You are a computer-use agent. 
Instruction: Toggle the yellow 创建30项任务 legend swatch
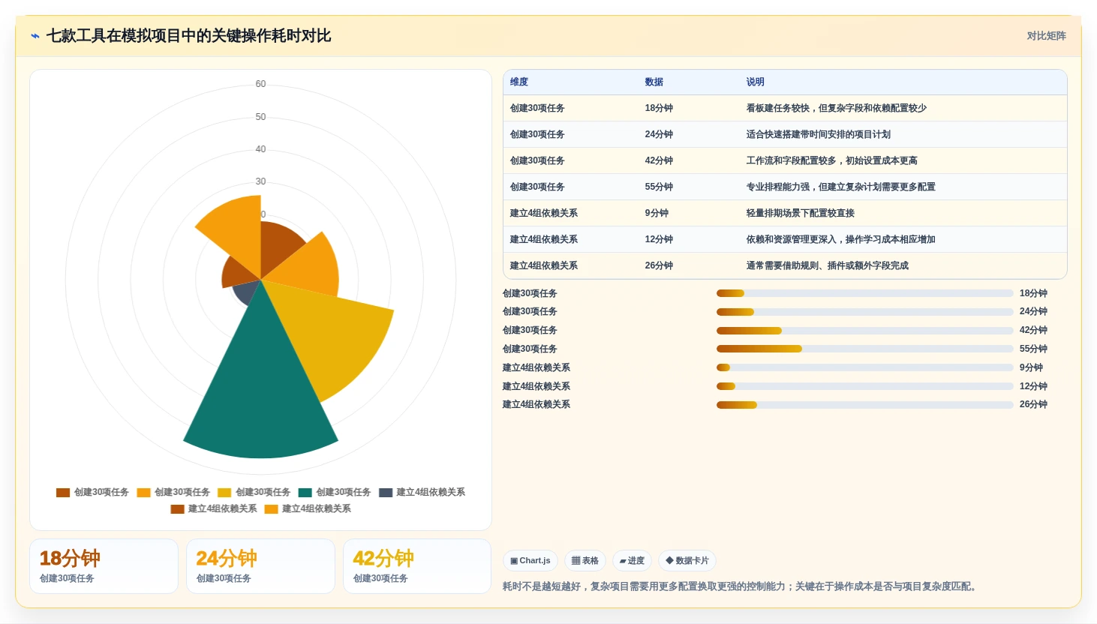(224, 493)
